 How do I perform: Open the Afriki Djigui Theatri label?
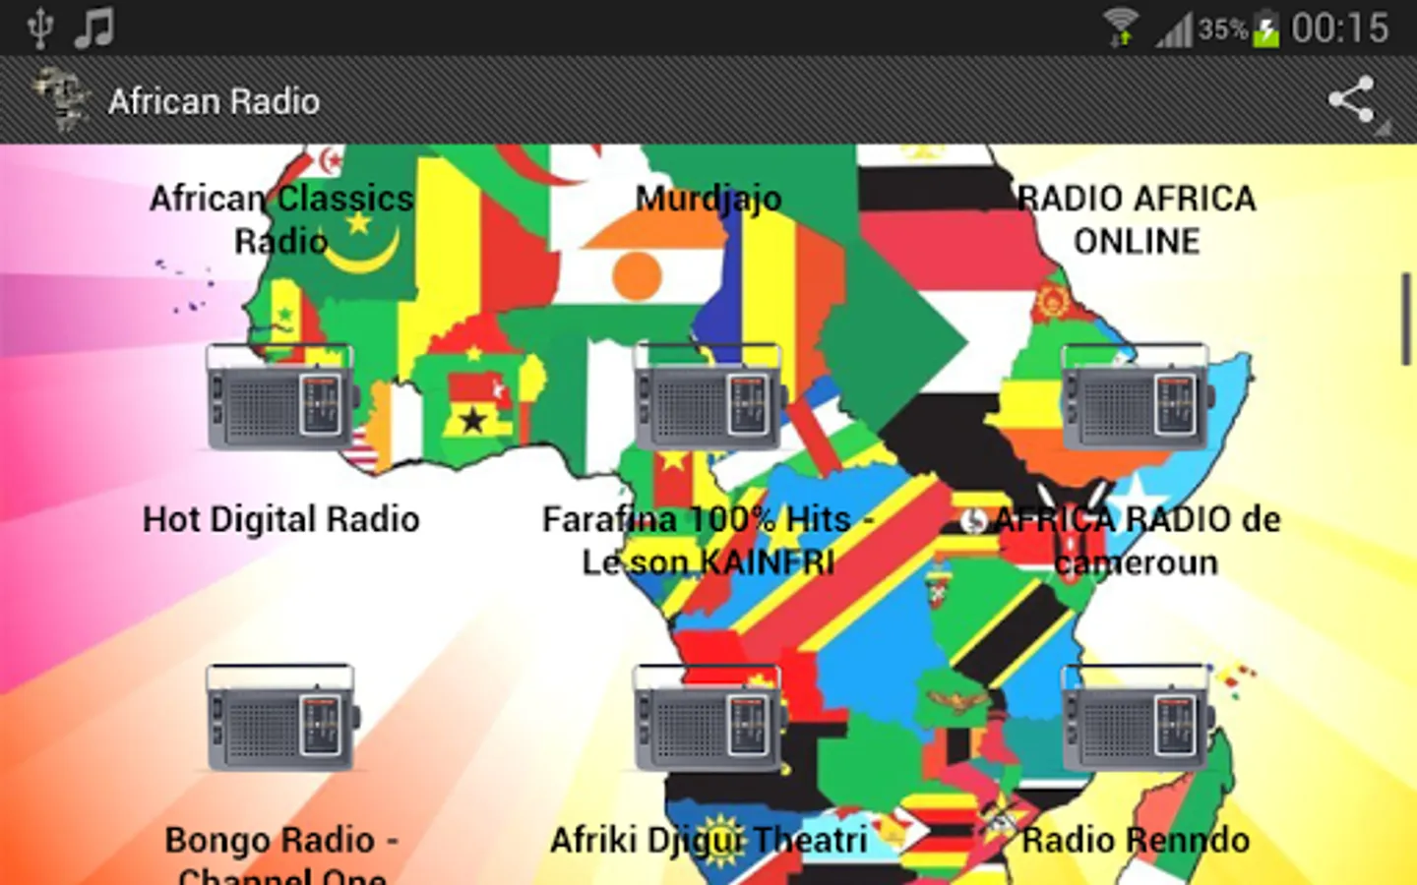708,841
